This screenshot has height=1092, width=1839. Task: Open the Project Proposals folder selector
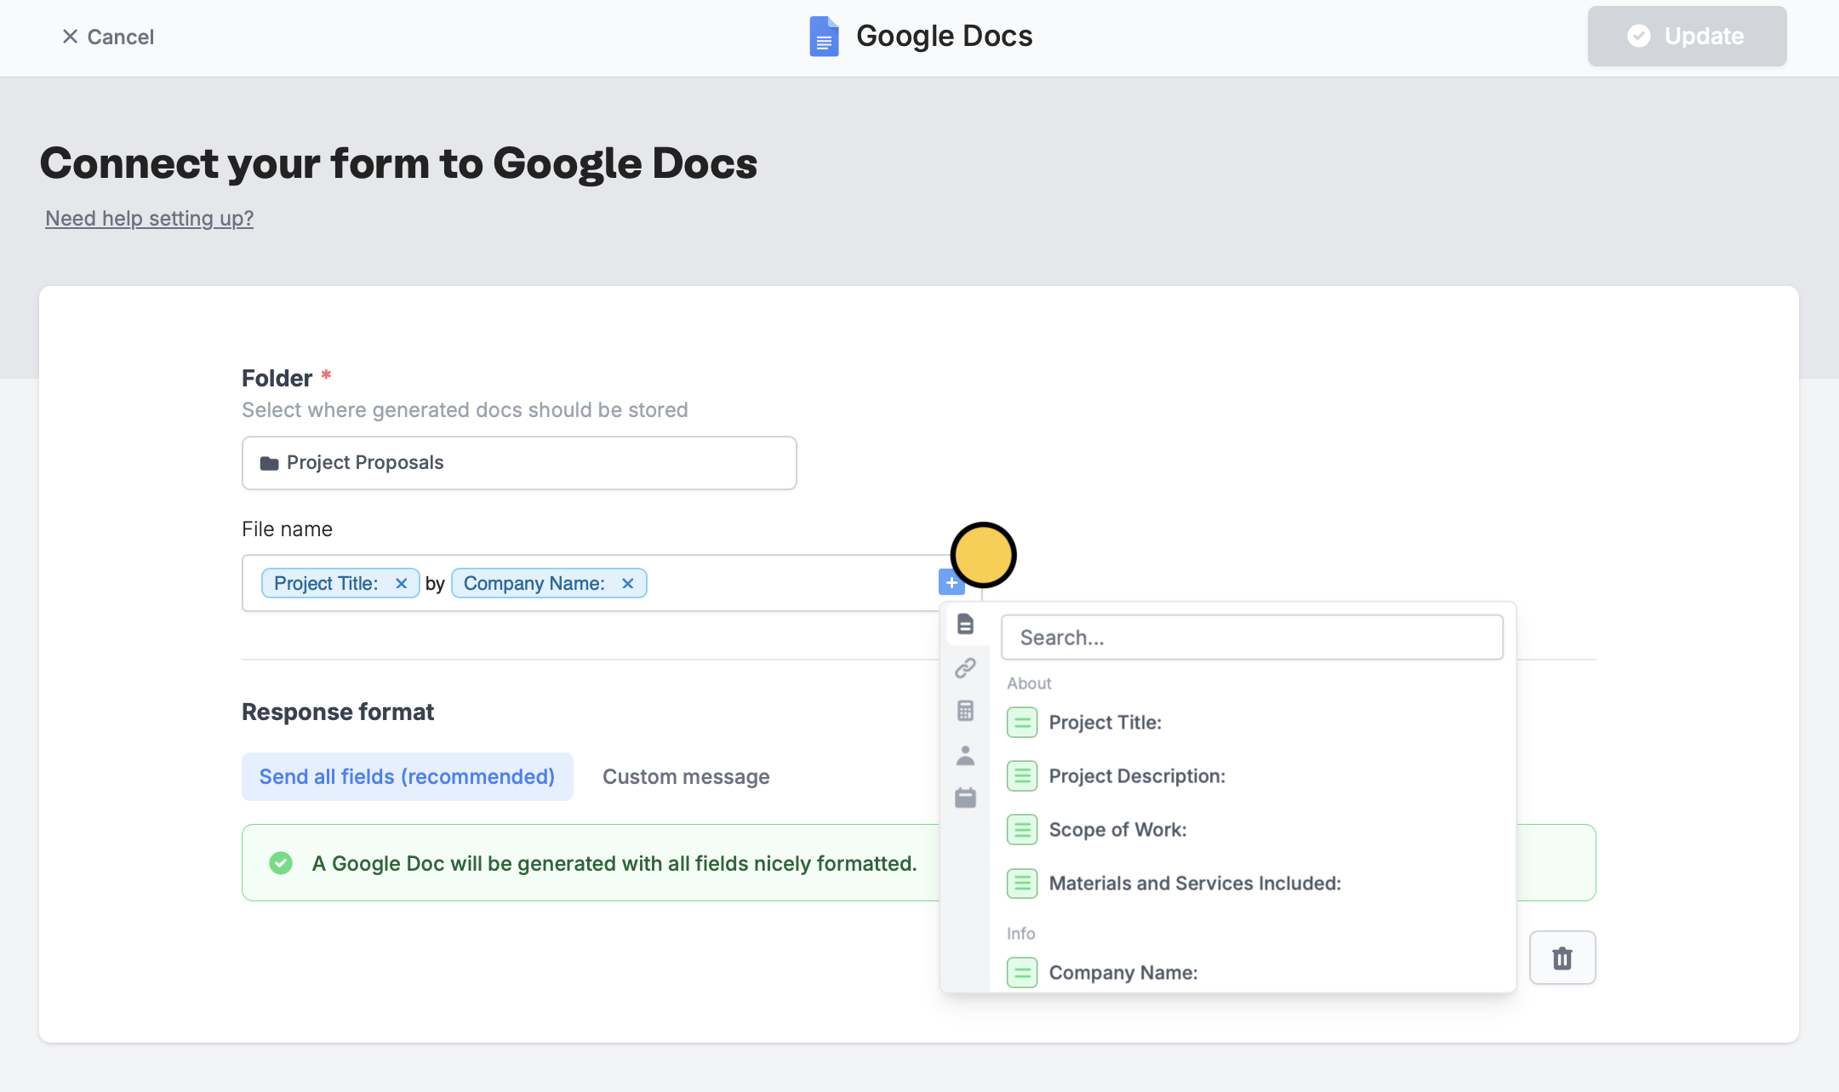point(518,462)
